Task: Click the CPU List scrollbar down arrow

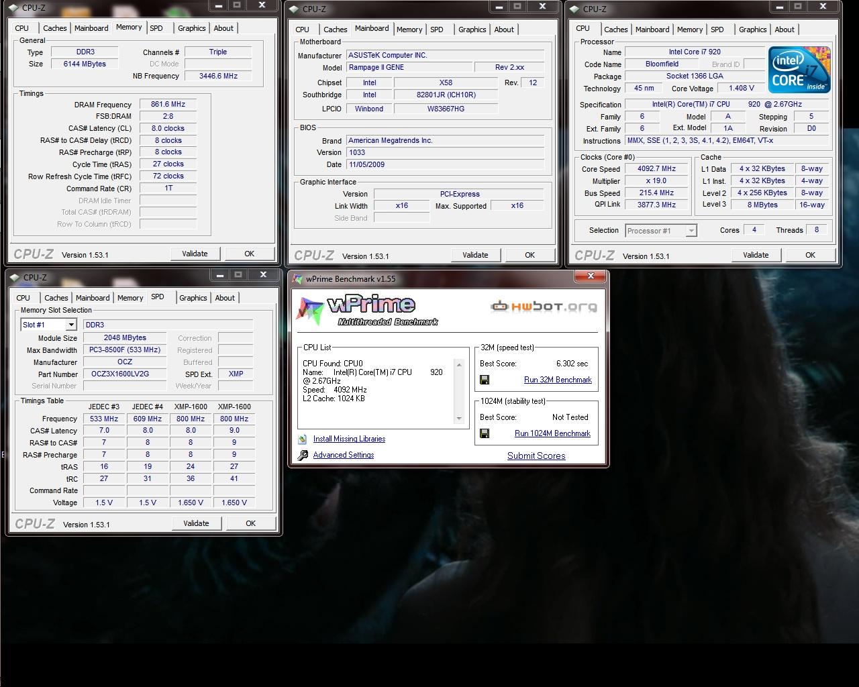Action: pyautogui.click(x=460, y=419)
